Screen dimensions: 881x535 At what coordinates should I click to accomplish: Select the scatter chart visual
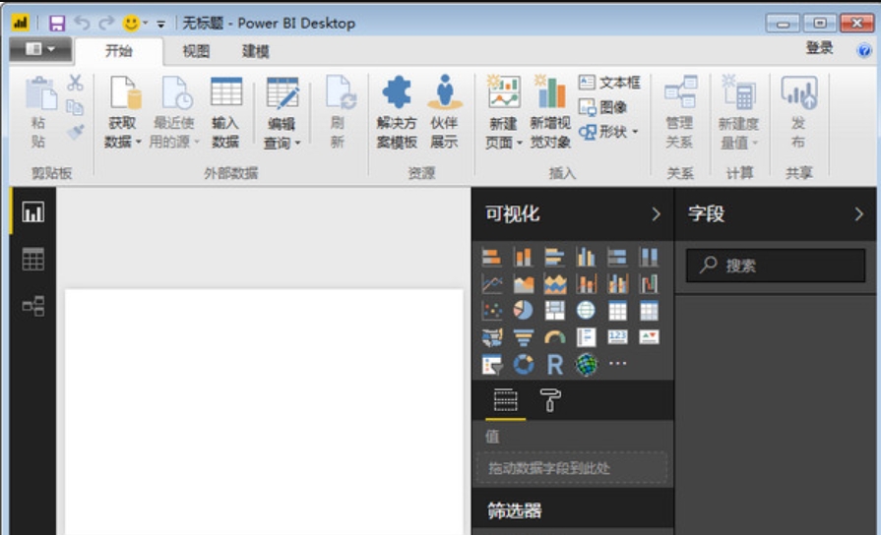tap(491, 310)
